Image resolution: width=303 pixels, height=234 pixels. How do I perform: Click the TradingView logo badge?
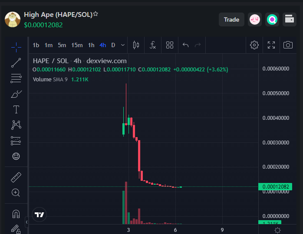[x=39, y=215]
